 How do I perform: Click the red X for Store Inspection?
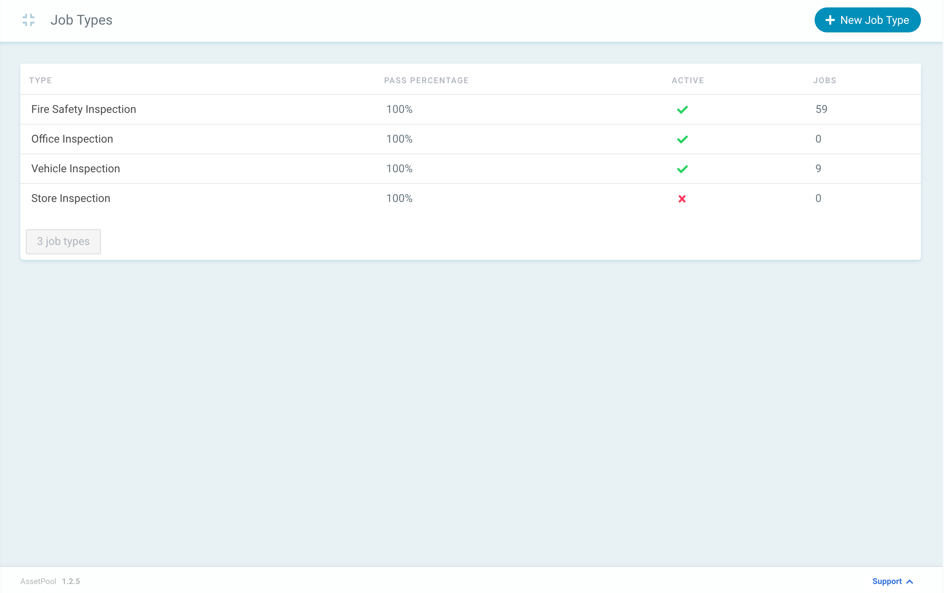pos(681,198)
